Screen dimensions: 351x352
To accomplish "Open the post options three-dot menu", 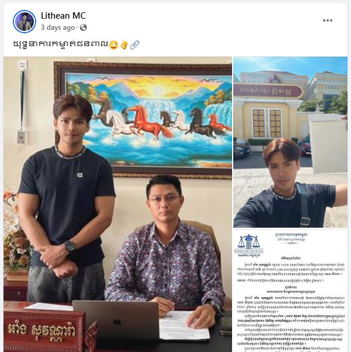I will point(328,20).
